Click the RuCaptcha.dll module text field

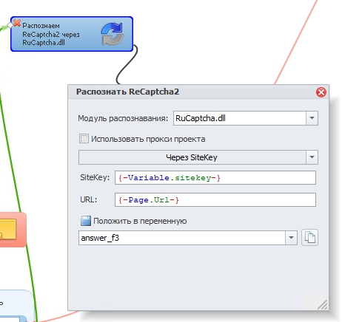(x=240, y=118)
